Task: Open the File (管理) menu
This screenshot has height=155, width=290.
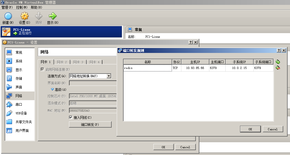Action: (7, 7)
